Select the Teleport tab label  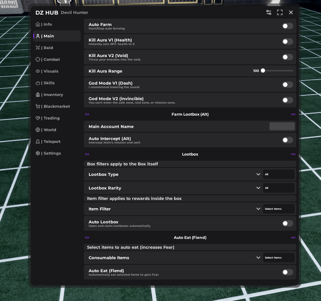[52, 142]
